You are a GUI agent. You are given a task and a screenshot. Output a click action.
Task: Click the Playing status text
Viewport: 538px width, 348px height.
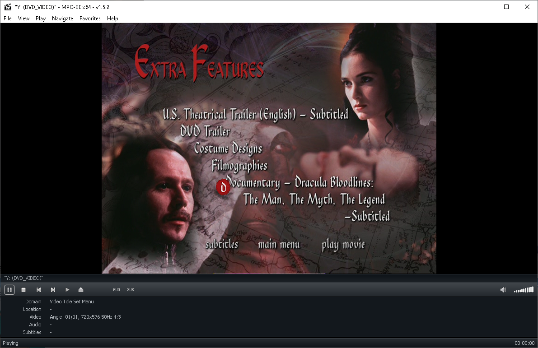11,343
